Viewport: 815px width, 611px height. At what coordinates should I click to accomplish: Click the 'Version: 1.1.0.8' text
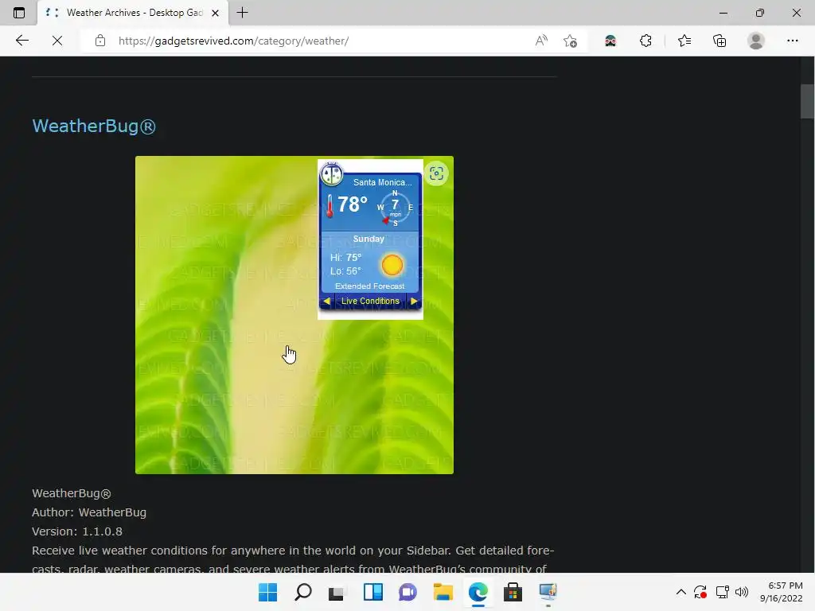77,531
